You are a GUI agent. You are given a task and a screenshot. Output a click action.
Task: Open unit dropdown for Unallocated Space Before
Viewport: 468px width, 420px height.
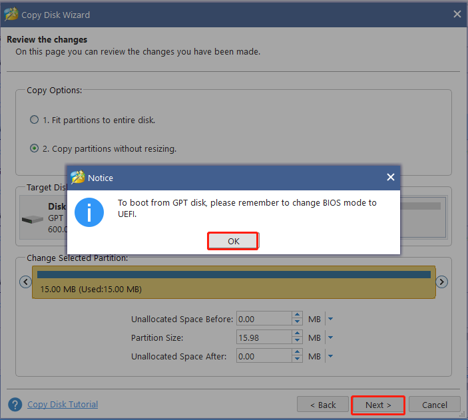tap(330, 319)
